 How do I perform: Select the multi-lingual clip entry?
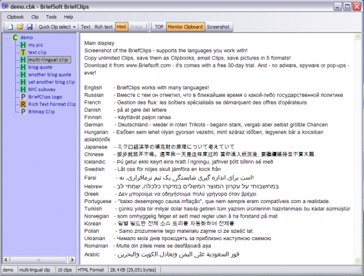click(x=49, y=60)
